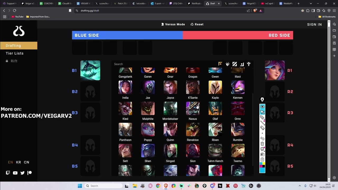
Task: Select the R2 red side pick slot
Action: click(275, 92)
